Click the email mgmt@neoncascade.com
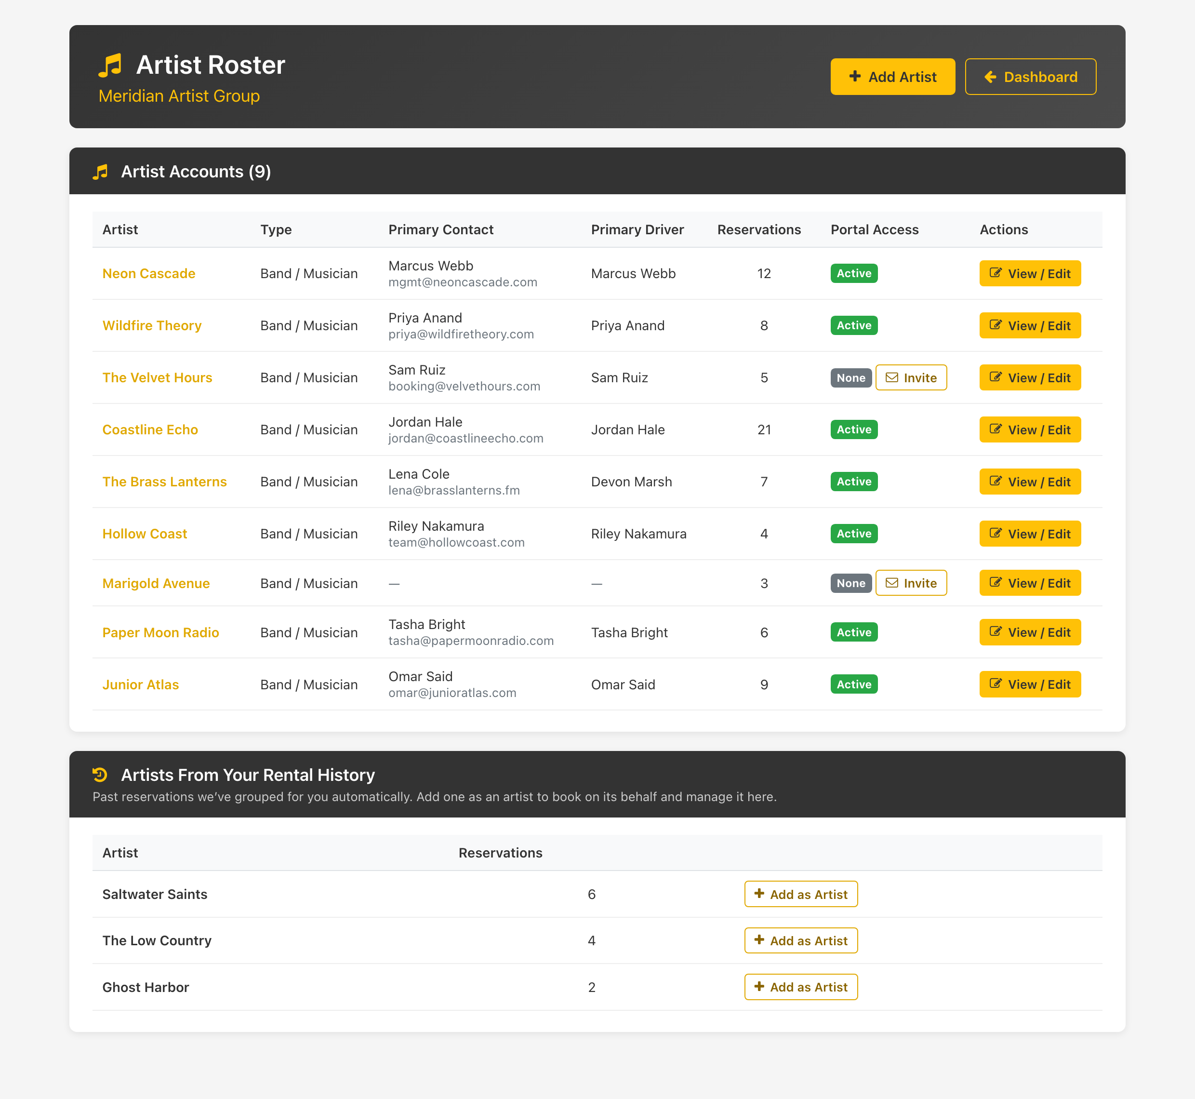Screen dimensions: 1195x1099 (x=463, y=282)
